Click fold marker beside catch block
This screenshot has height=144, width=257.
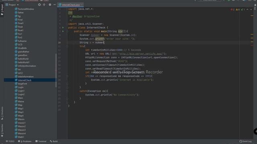pyautogui.click(x=67, y=91)
